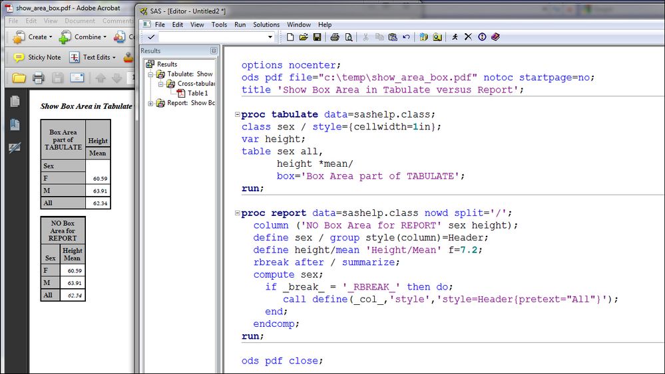Collapse the proc tabulate code block
The width and height of the screenshot is (665, 374).
[x=237, y=115]
